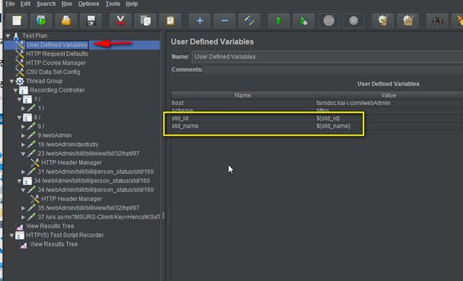463x281 pixels.
Task: Select View Results Tree under the Test Script Recorder
Action: pos(53,244)
